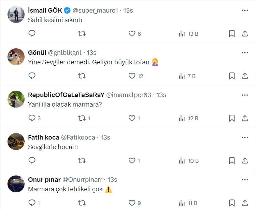Image resolution: width=259 pixels, height=210 pixels.
Task: Open the @super_mauro1 profile handle
Action: pyautogui.click(x=95, y=11)
